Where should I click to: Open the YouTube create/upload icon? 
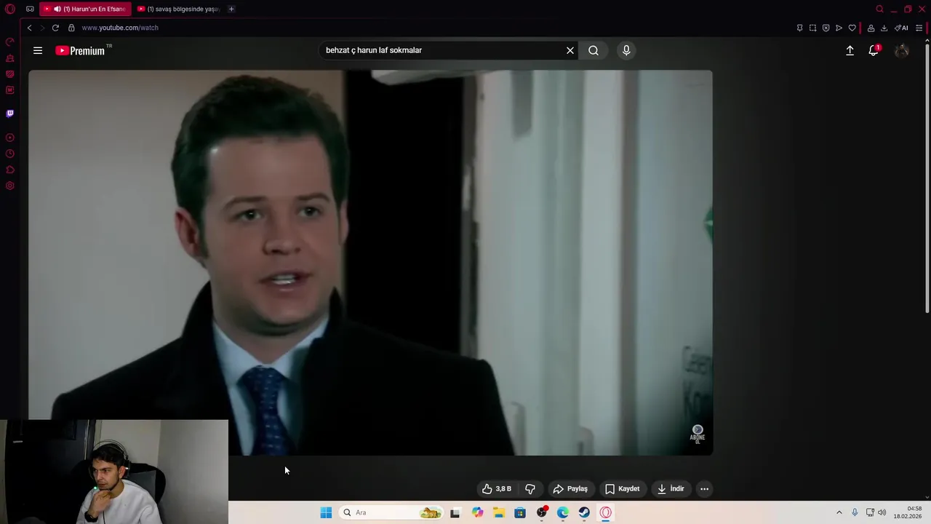point(850,50)
